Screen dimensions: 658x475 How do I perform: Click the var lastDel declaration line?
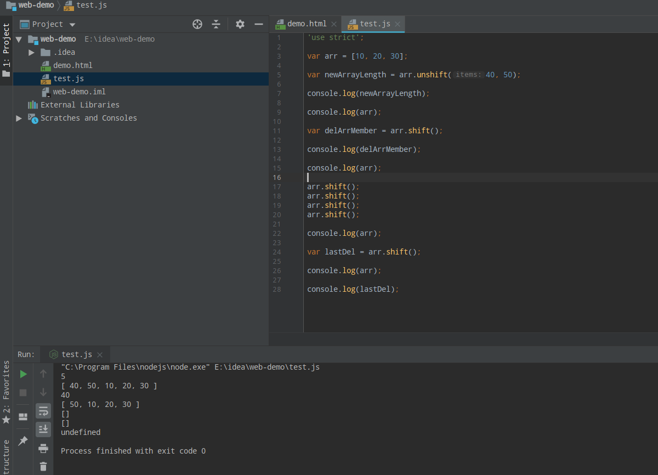364,252
